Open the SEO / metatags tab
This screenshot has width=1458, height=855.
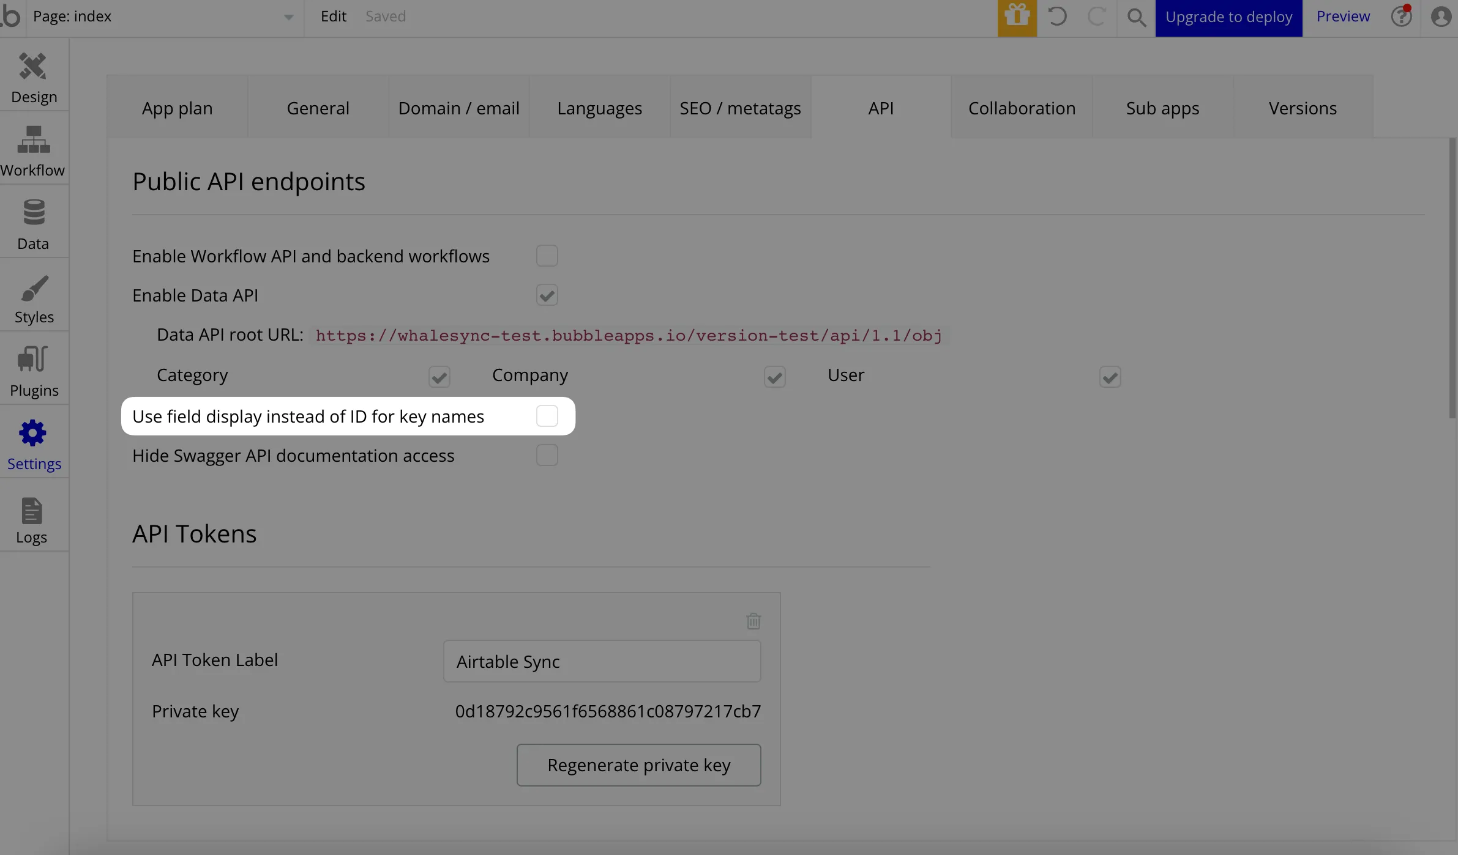741,108
